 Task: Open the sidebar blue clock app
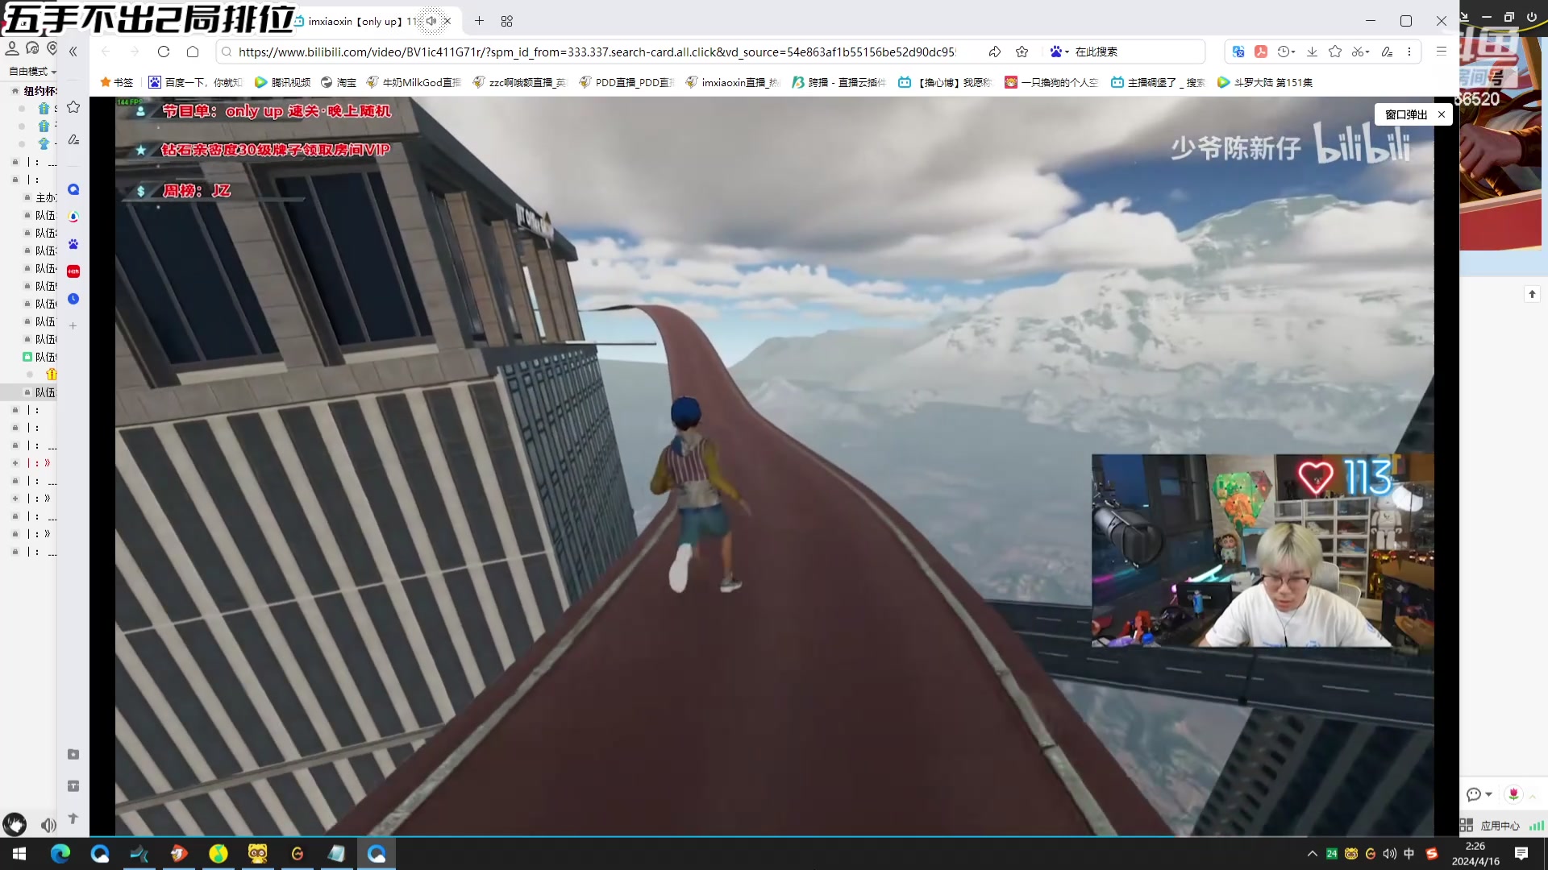click(73, 299)
